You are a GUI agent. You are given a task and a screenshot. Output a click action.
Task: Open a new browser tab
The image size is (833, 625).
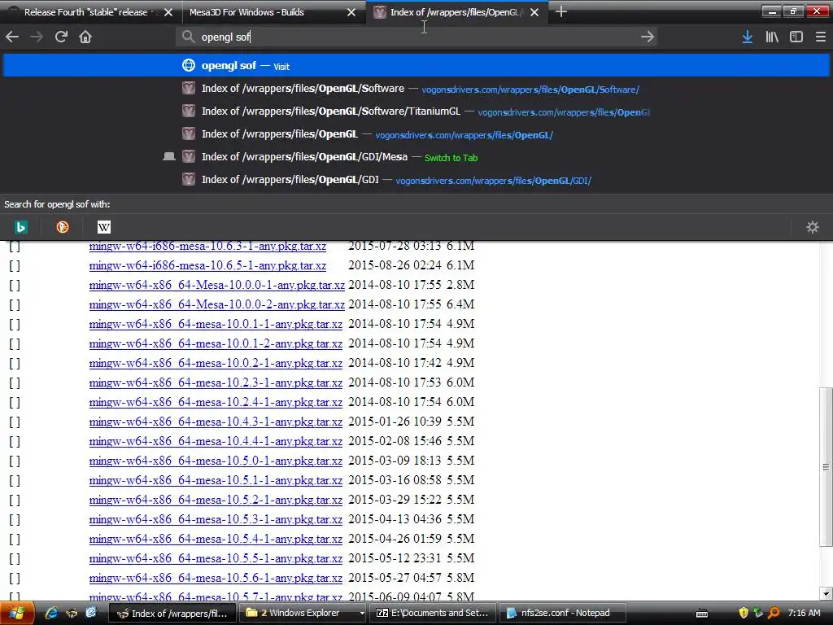[561, 11]
